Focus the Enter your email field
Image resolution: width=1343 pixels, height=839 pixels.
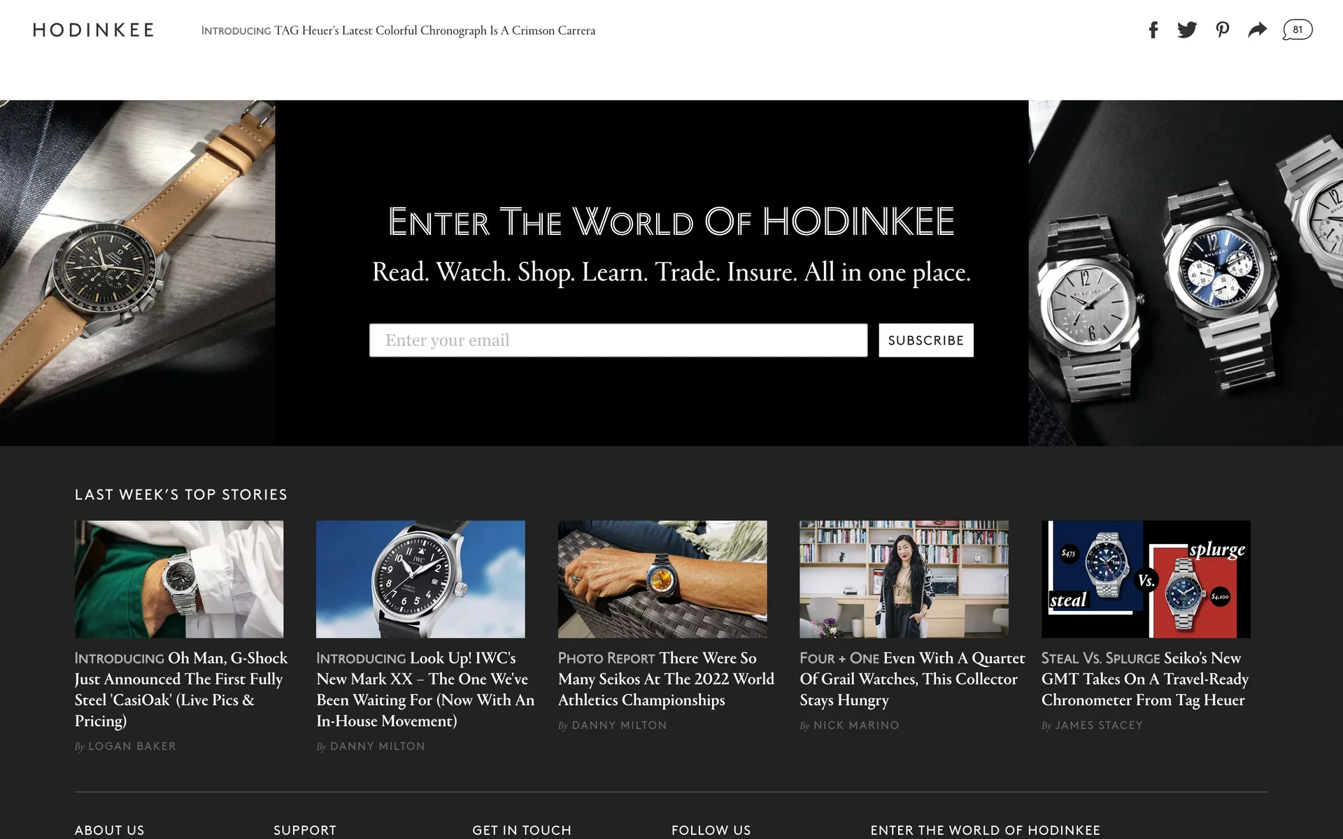pyautogui.click(x=618, y=340)
